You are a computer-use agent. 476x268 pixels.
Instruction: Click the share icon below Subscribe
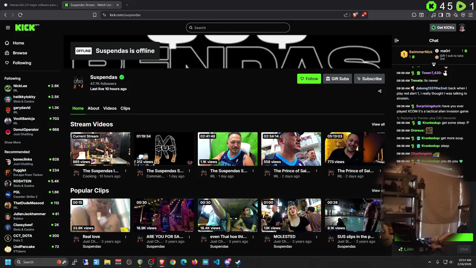(x=380, y=91)
